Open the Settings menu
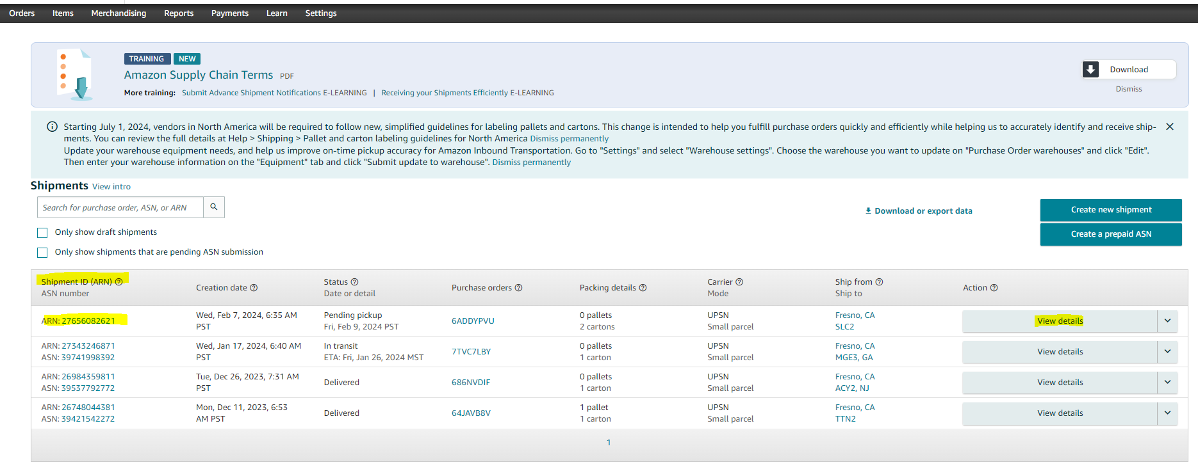Viewport: 1198px width, 476px height. pyautogui.click(x=321, y=13)
